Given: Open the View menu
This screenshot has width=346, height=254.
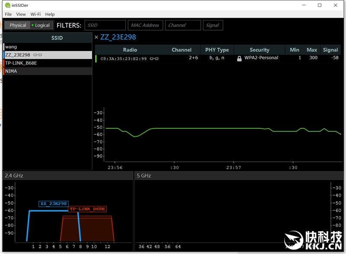Looking at the screenshot, I should 21,14.
